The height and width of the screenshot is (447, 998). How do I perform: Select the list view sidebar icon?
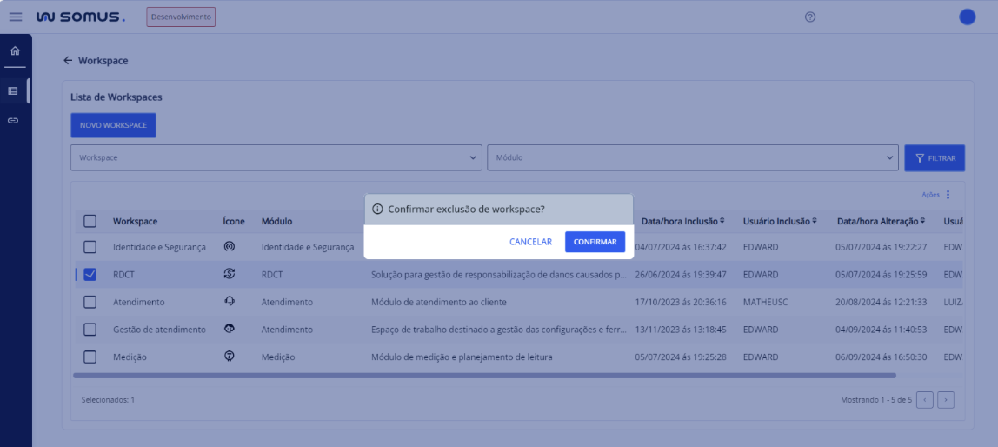[x=13, y=91]
